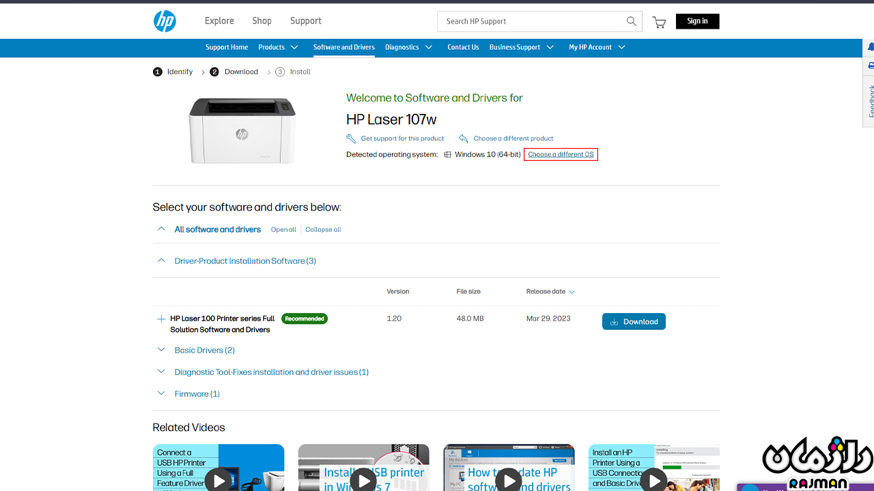Screen dimensions: 874x491
Task: Click the printer icon on right edge
Action: pos(871,66)
